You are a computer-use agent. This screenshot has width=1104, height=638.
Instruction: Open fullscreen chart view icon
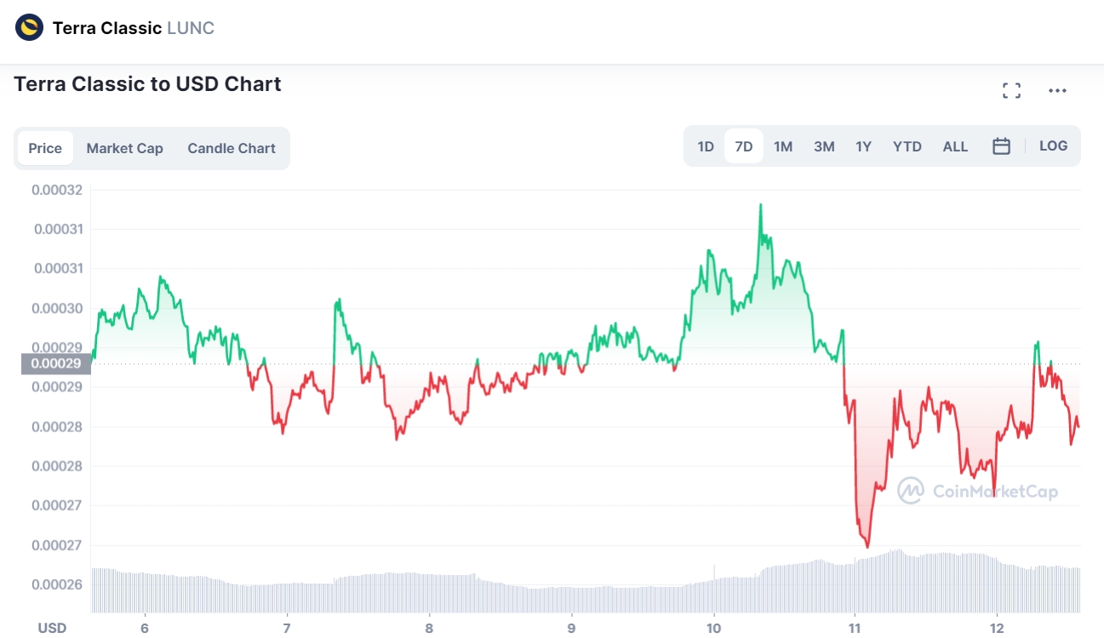tap(1011, 91)
